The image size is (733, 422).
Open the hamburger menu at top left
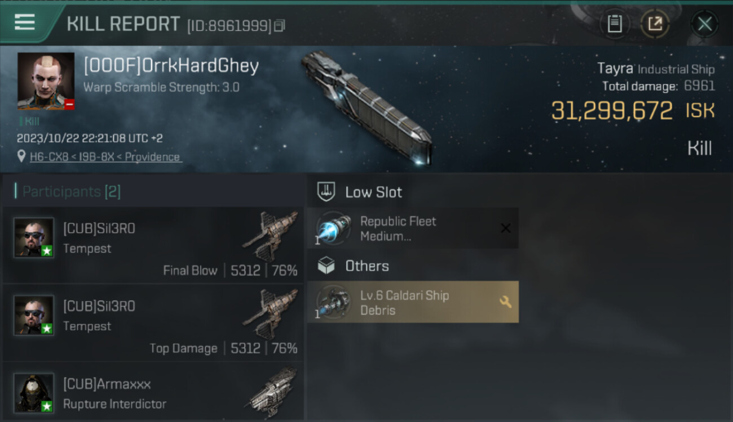25,23
